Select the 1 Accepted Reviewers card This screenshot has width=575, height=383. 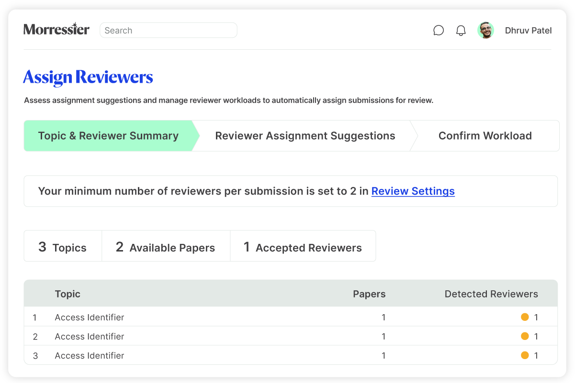tap(303, 247)
